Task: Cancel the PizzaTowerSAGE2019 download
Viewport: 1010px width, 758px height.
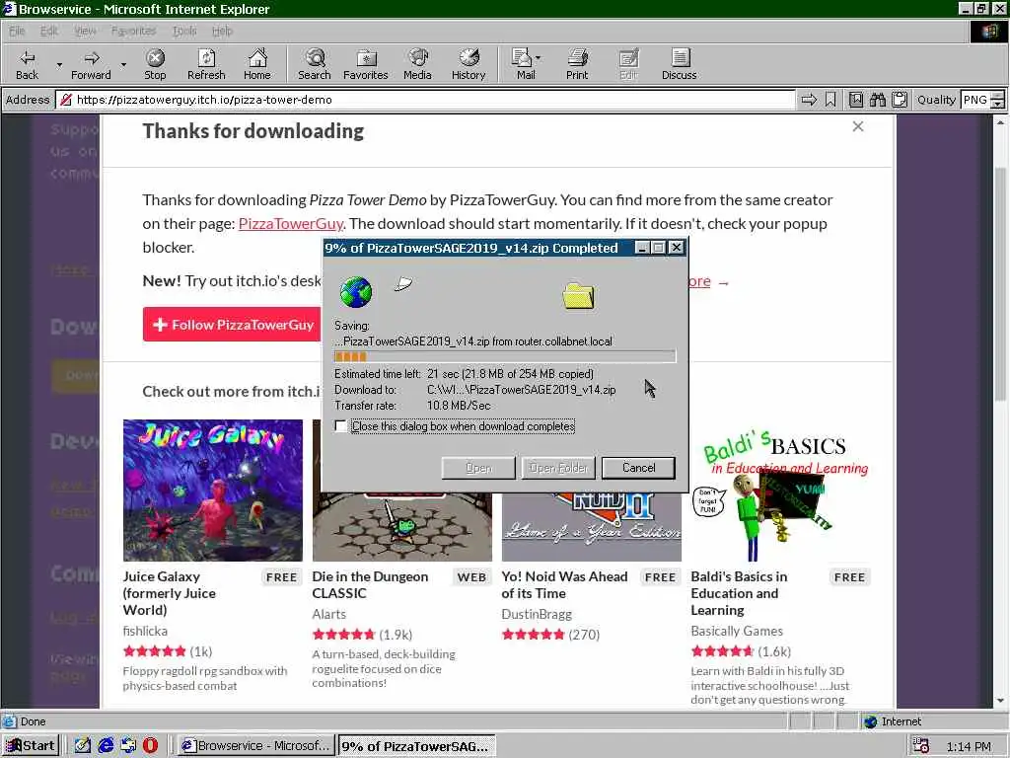Action: (638, 468)
